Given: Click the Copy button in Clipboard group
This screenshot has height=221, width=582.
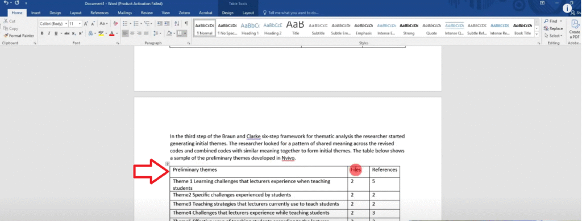Looking at the screenshot, I should pyautogui.click(x=11, y=28).
